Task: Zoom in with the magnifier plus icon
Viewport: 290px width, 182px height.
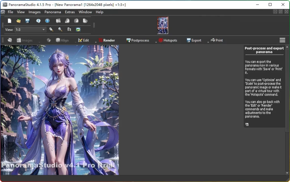Action: (x=51, y=29)
